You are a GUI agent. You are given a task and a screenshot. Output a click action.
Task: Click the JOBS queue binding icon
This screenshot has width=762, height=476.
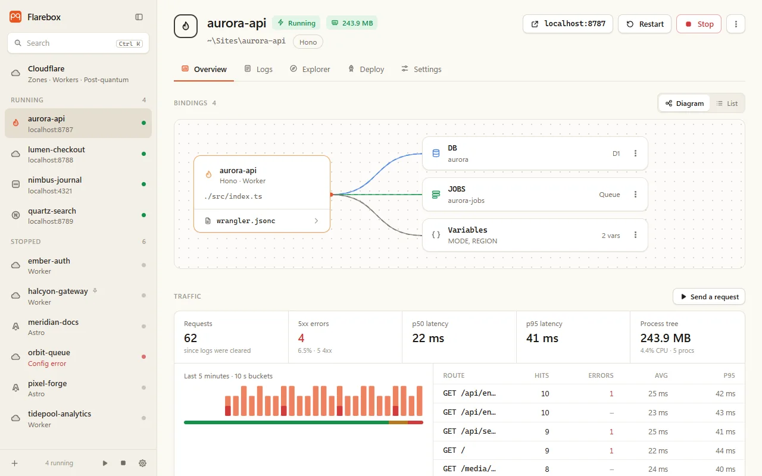(x=436, y=195)
